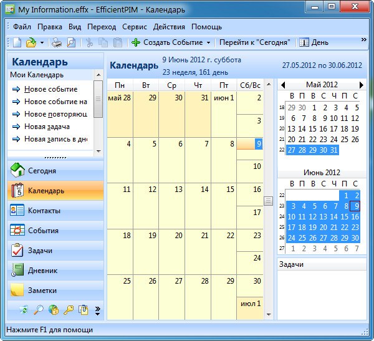
Task: Click the golden key password icon
Action: pos(69,309)
